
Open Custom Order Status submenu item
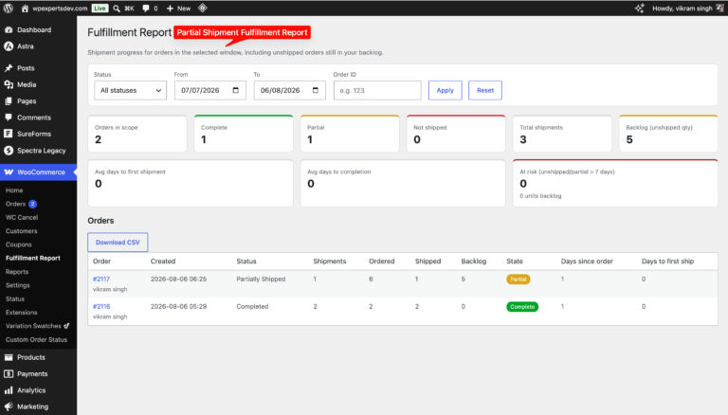(x=36, y=340)
